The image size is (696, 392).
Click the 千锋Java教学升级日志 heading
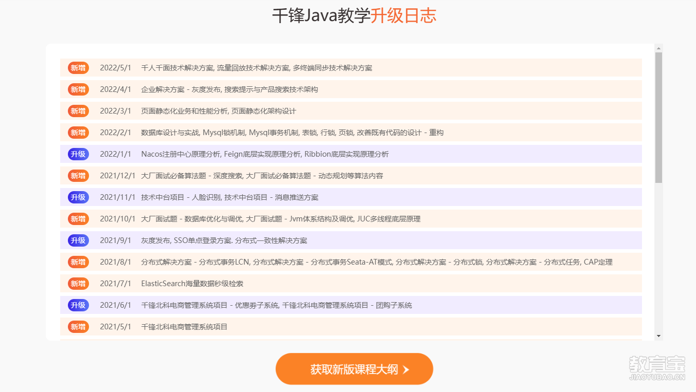tap(354, 16)
